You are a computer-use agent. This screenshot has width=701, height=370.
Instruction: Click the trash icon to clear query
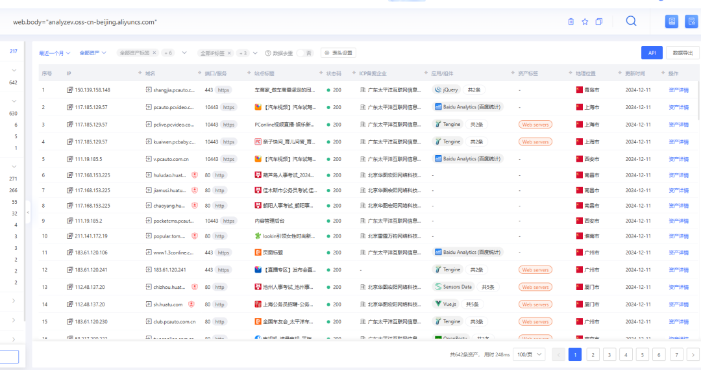(571, 21)
